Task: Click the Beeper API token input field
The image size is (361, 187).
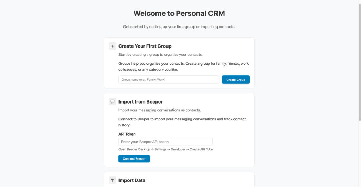Action: pos(165,142)
